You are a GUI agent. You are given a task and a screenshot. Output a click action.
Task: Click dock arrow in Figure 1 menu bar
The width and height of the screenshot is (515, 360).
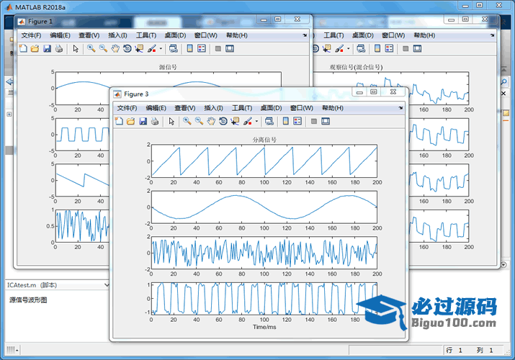pyautogui.click(x=305, y=35)
